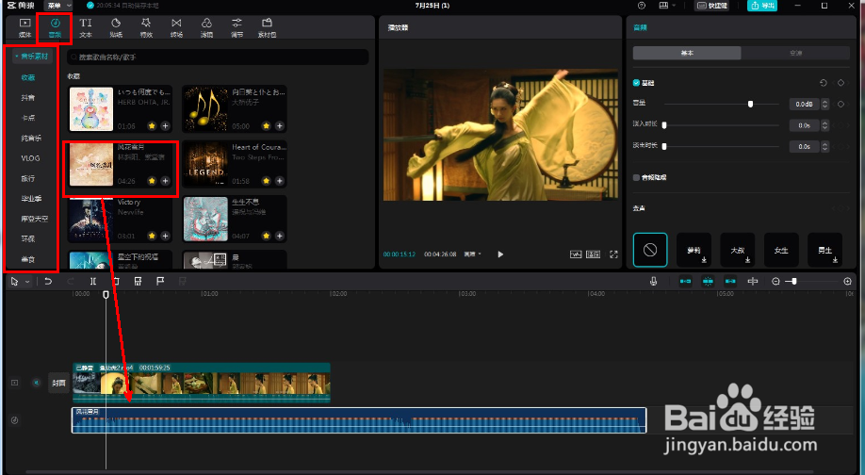Open the 转场 transitions tab
Screen dimensions: 865x475
(x=176, y=27)
